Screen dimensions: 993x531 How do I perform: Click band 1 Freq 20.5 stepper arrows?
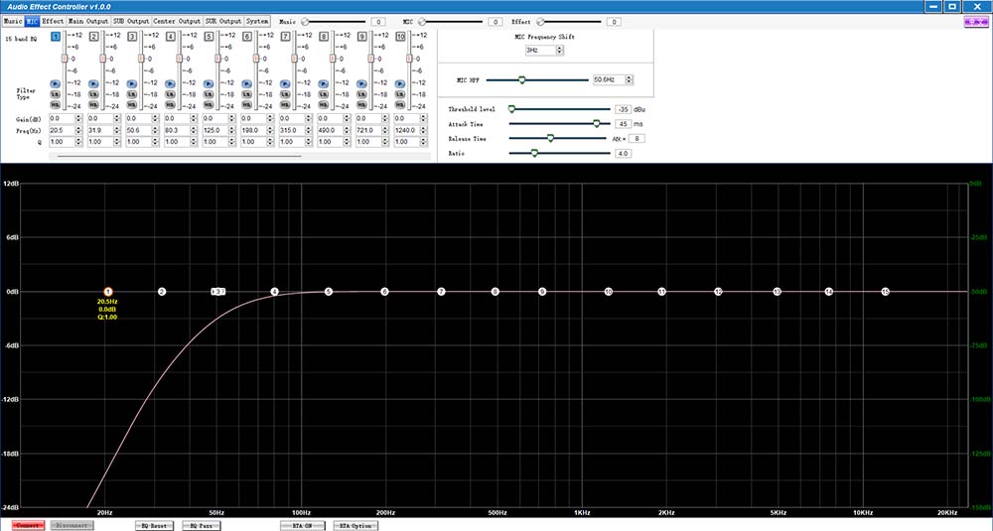pyautogui.click(x=78, y=130)
